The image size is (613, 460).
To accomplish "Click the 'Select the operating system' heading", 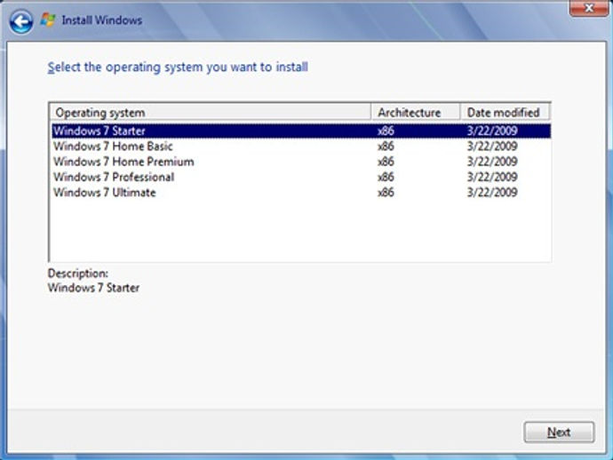I will [178, 67].
